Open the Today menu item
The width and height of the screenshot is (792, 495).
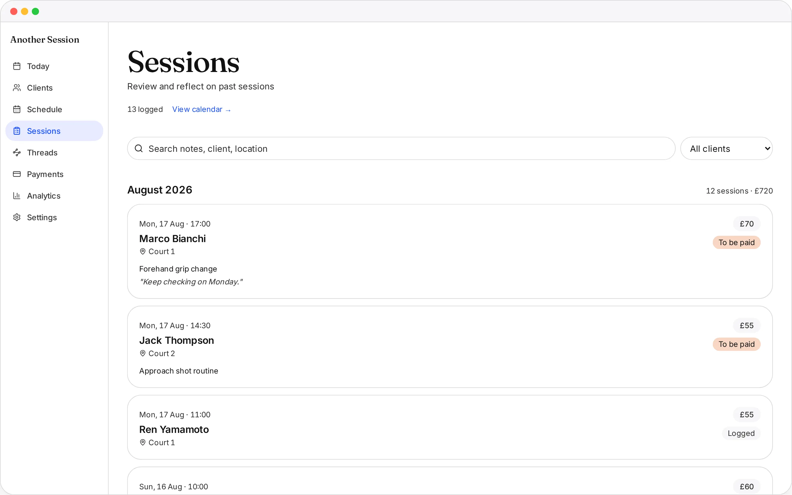[54, 66]
